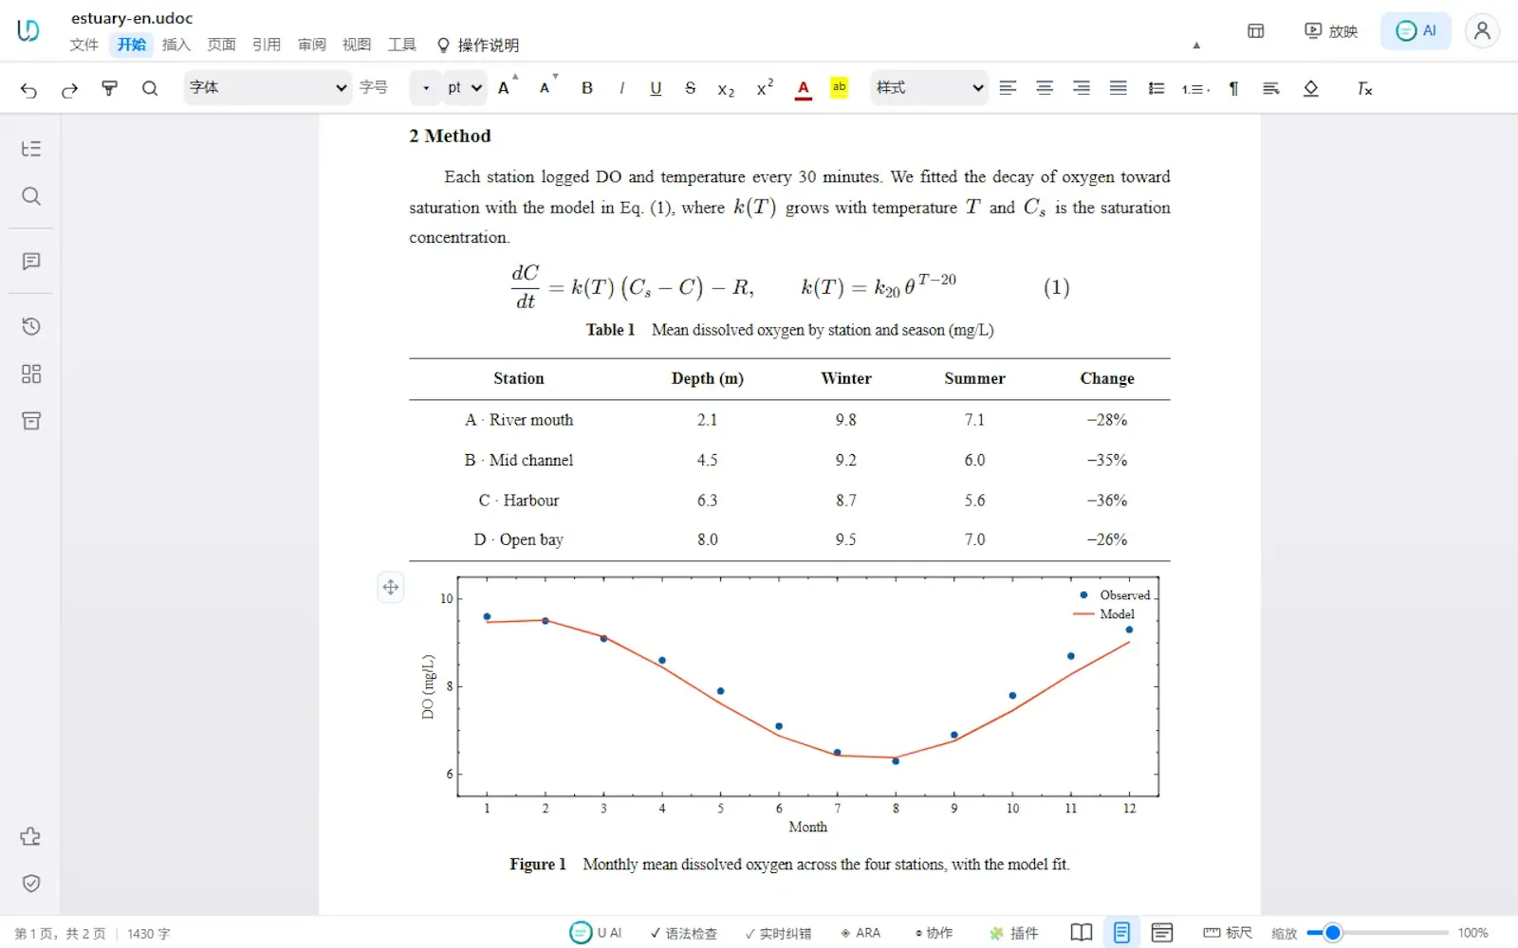Open the outline panel in the sidebar

31,149
